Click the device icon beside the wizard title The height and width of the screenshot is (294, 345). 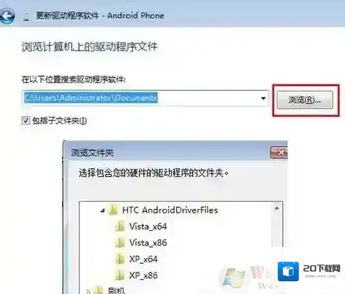(26, 17)
